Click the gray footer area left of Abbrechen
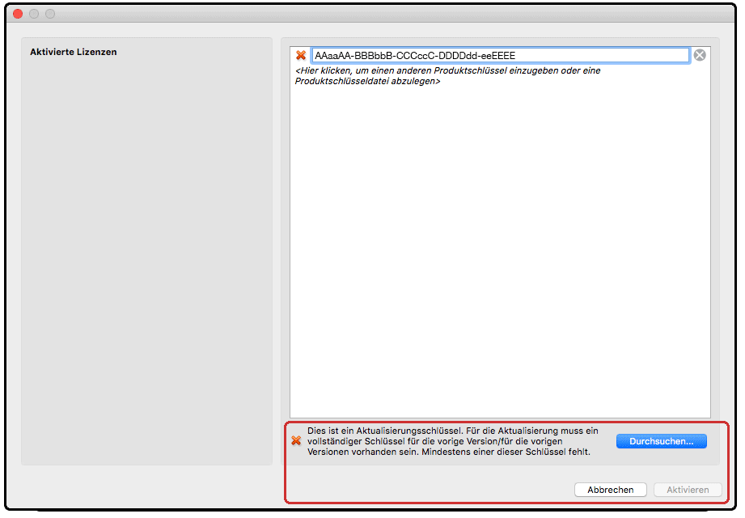 429,490
